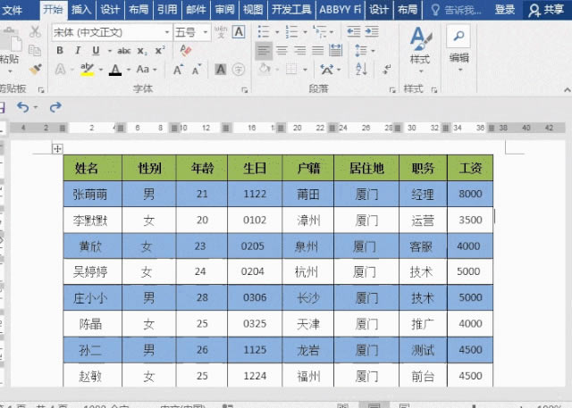Switch to the 开发工具 Developer tab
The image size is (572, 408).
(291, 10)
